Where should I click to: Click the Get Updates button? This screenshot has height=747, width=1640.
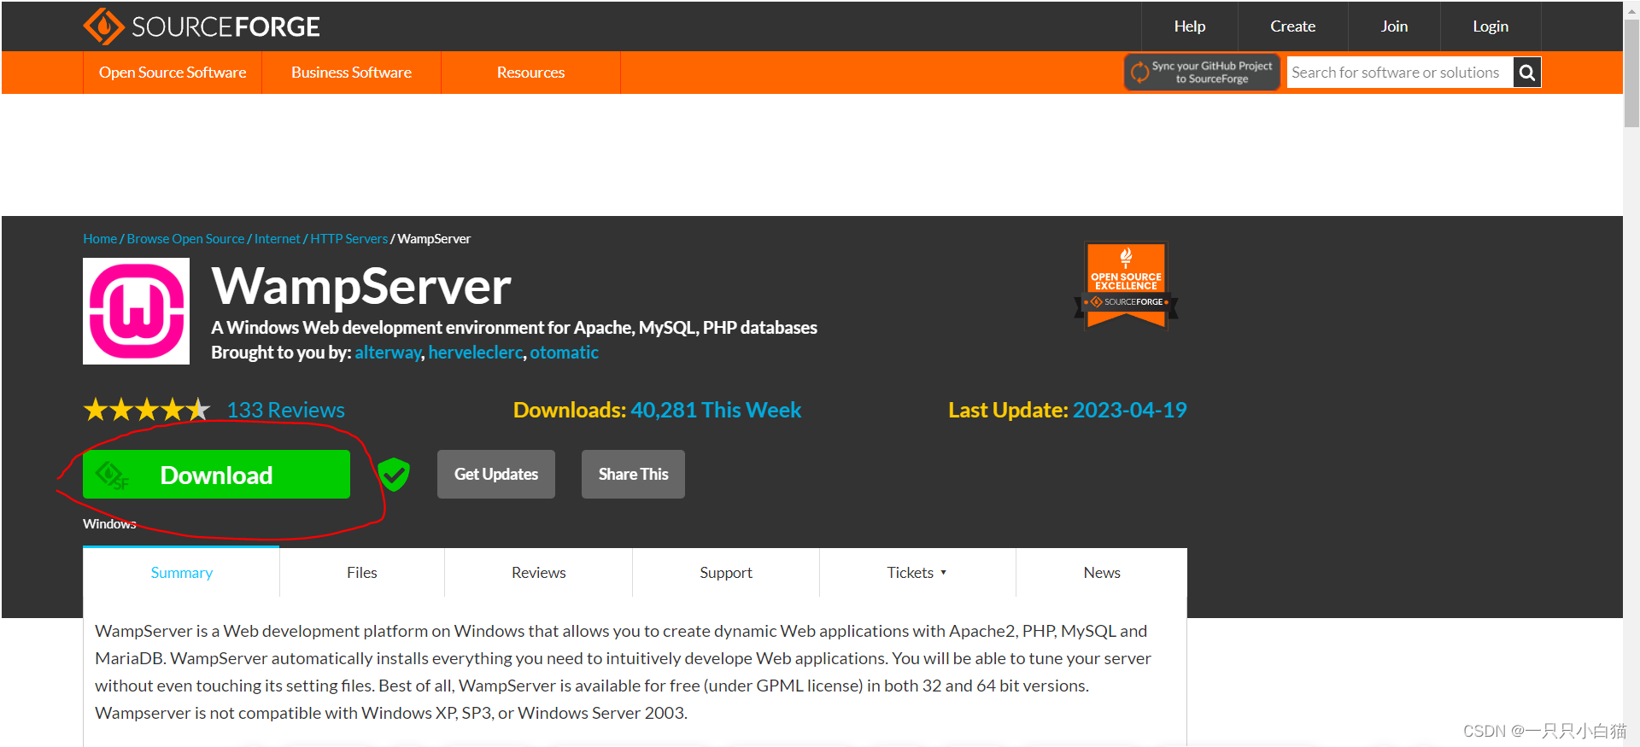496,474
